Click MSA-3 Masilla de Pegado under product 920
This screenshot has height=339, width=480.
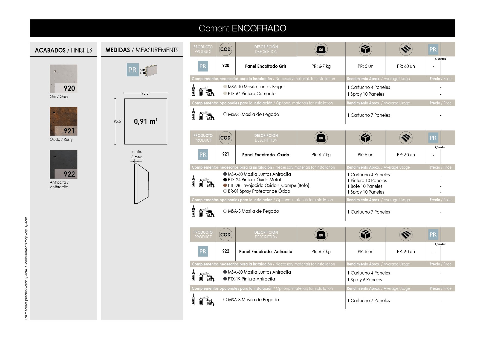click(x=253, y=114)
